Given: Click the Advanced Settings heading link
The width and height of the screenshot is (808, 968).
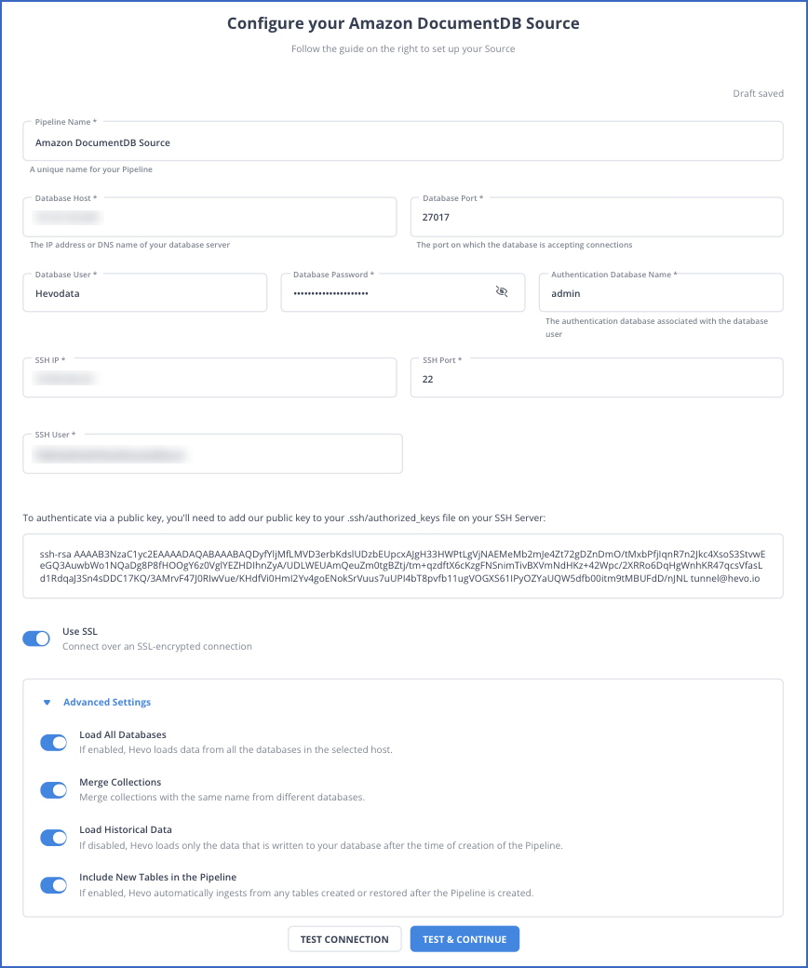Looking at the screenshot, I should 107,702.
